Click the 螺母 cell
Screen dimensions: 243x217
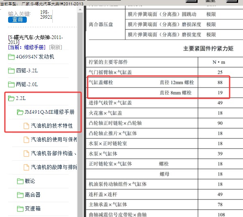(x=164, y=174)
